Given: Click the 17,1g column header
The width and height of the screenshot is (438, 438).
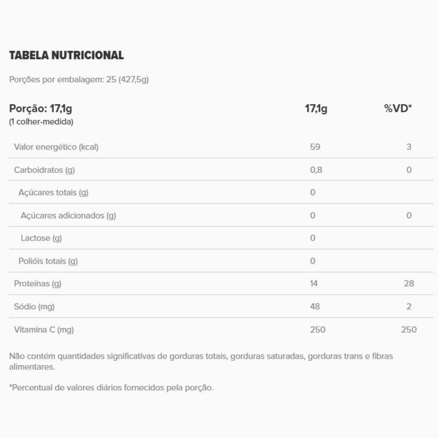Looking at the screenshot, I should point(316,109).
